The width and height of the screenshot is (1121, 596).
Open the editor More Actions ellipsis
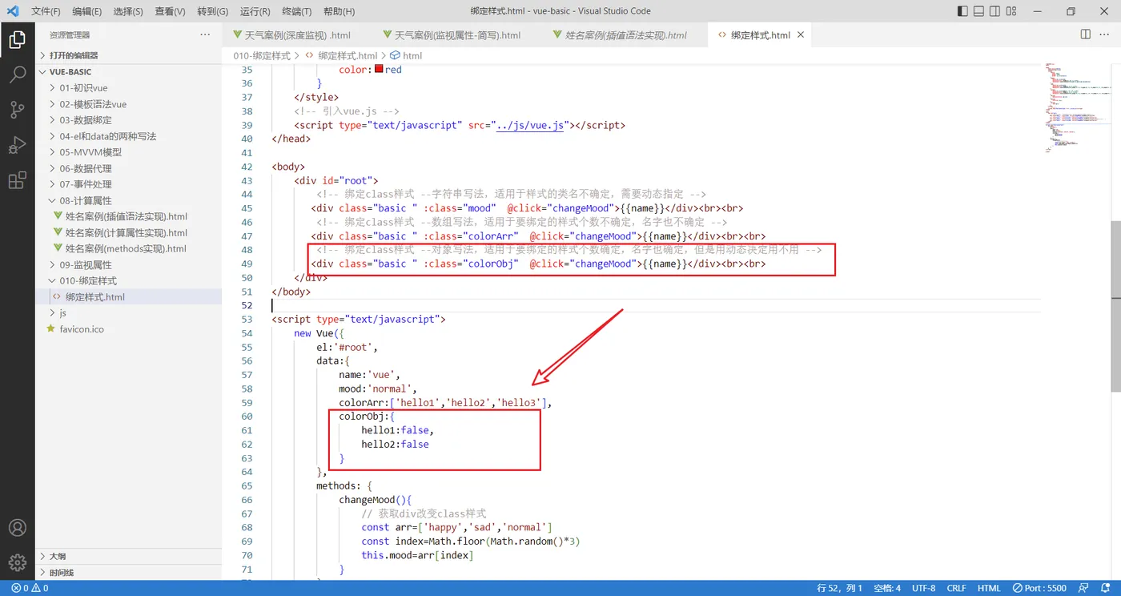click(1106, 34)
